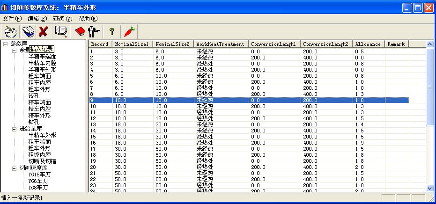
Task: Click the table's vertical scrollbar down arrow
Action: click(429, 188)
